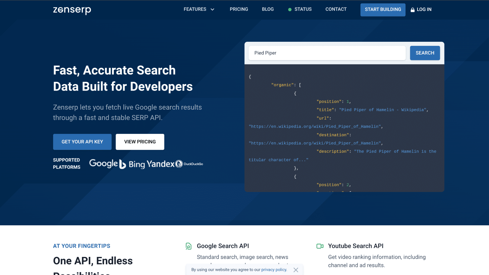Open the Pricing page
This screenshot has height=275, width=489.
click(x=239, y=9)
